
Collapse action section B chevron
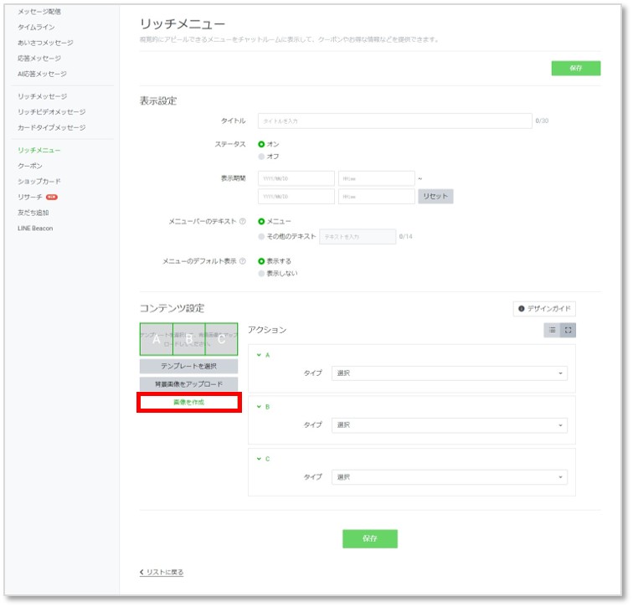click(260, 407)
